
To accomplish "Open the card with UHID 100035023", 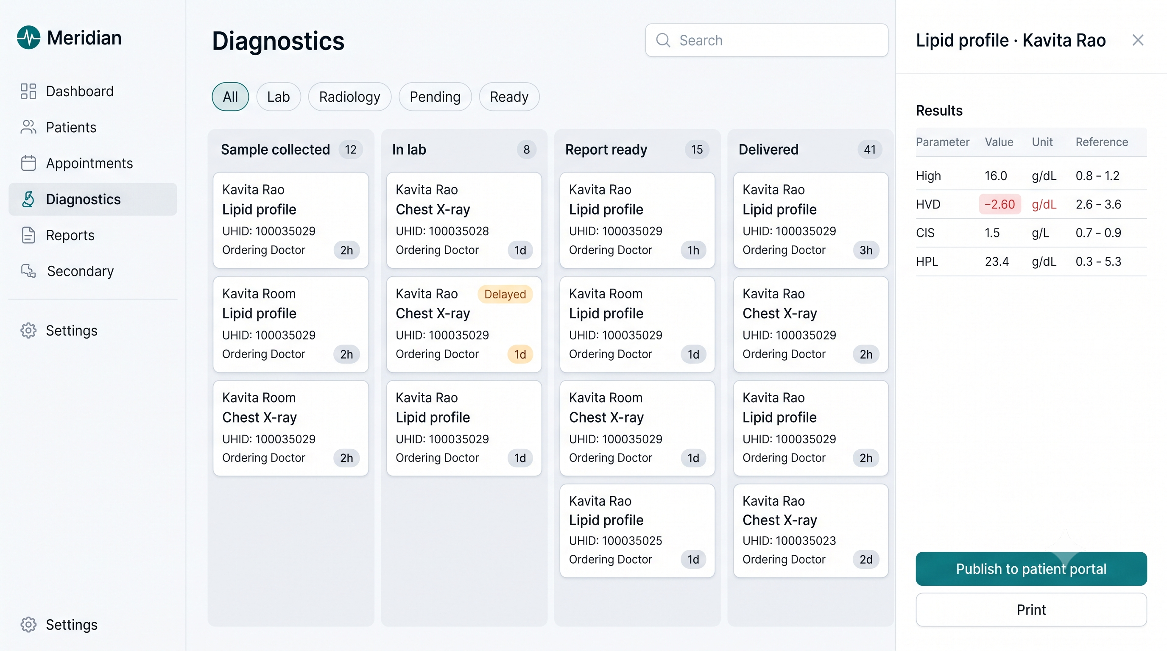I will tap(810, 531).
